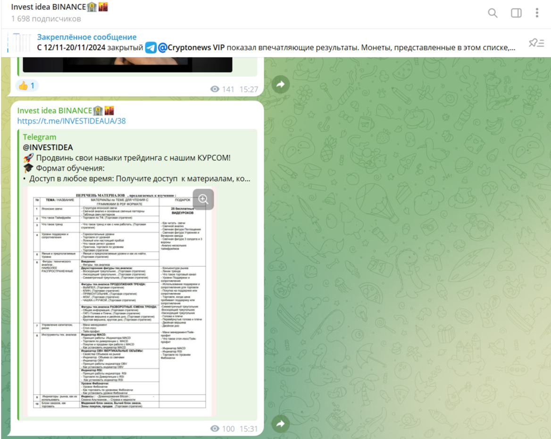Click the pinned message thumbnail image
The image size is (551, 439).
[x=22, y=43]
